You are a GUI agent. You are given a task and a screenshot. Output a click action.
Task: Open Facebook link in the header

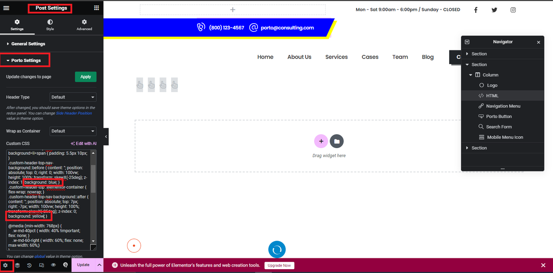pyautogui.click(x=476, y=10)
